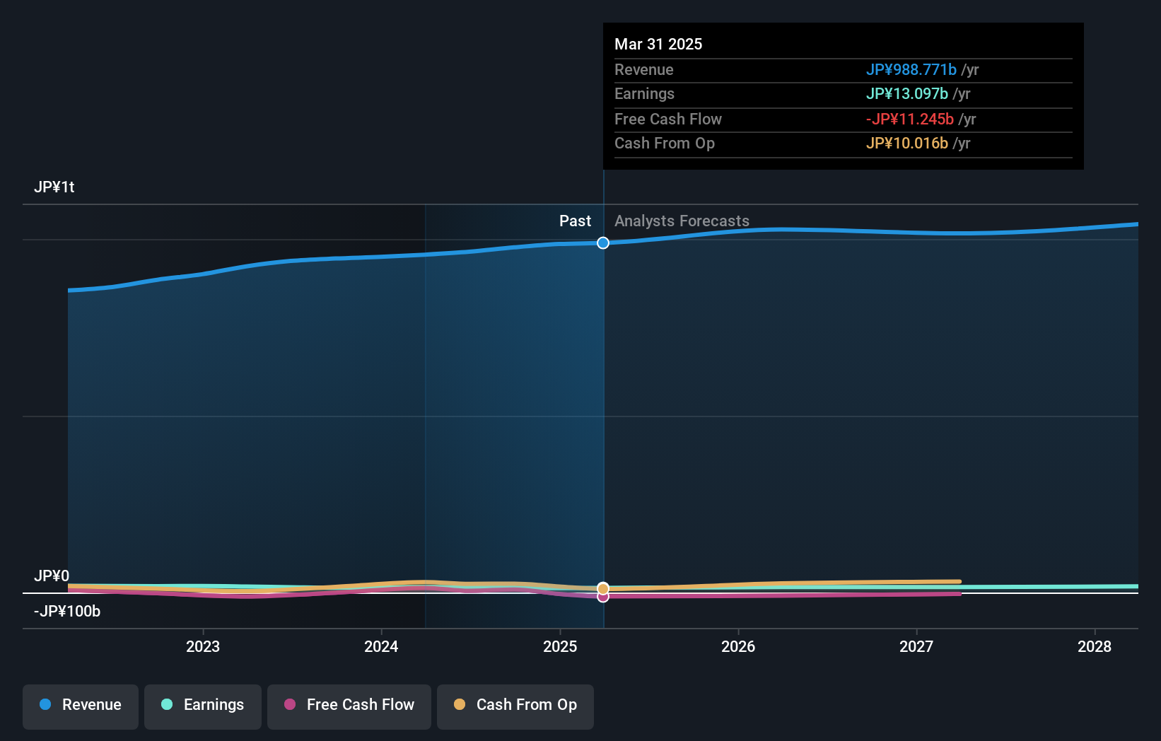1161x741 pixels.
Task: Click the blue Revenue legend dot
Action: (x=45, y=704)
